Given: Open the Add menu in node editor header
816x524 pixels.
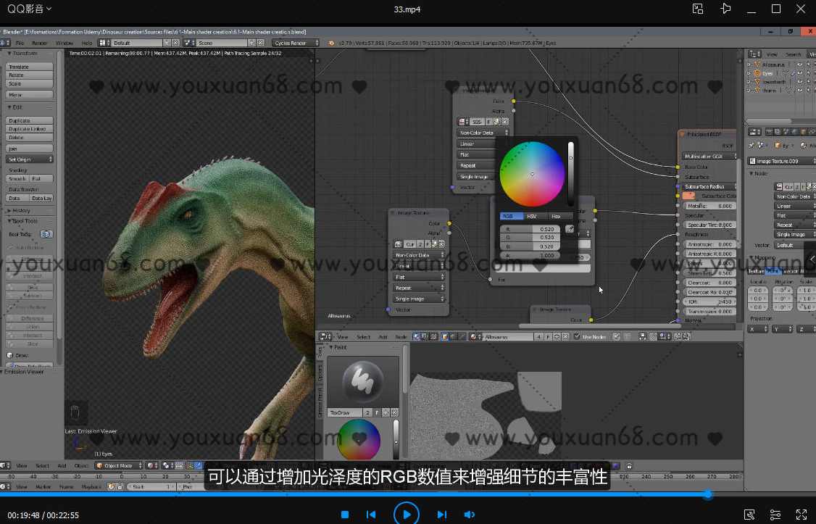Looking at the screenshot, I should click(383, 336).
